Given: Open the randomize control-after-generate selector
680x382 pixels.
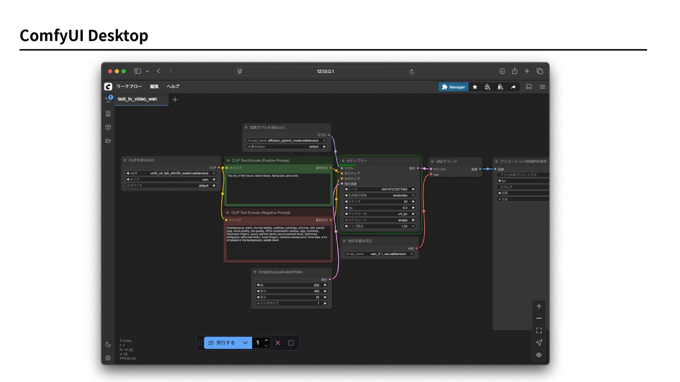Looking at the screenshot, I should [380, 195].
